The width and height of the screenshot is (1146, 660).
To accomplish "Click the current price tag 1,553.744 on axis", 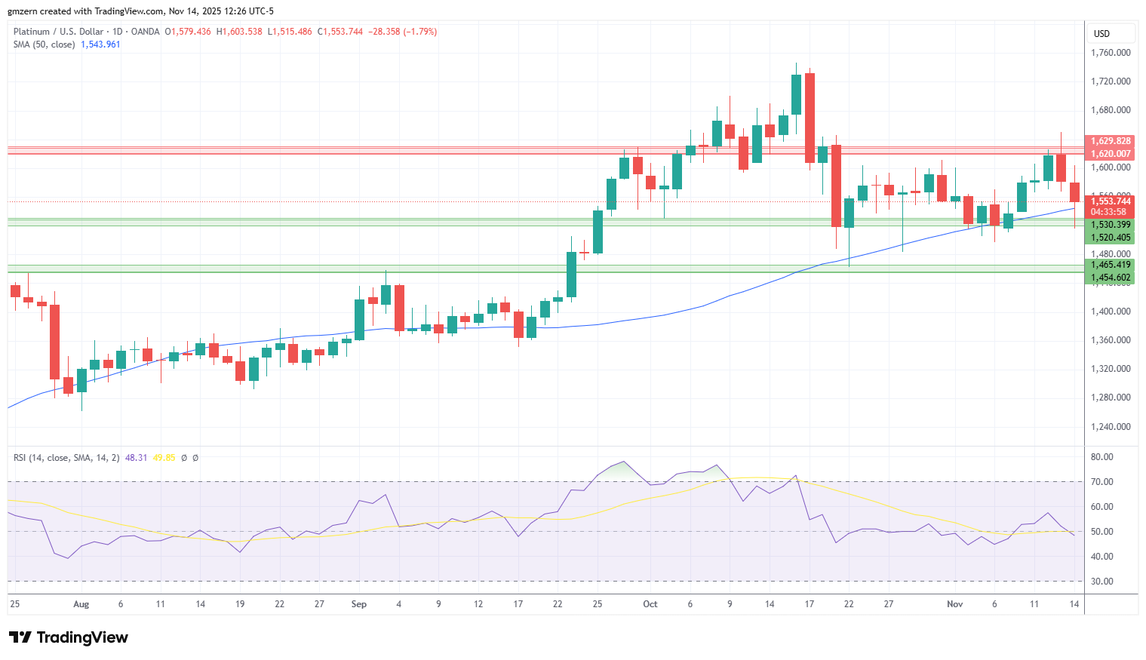I will [x=1111, y=201].
